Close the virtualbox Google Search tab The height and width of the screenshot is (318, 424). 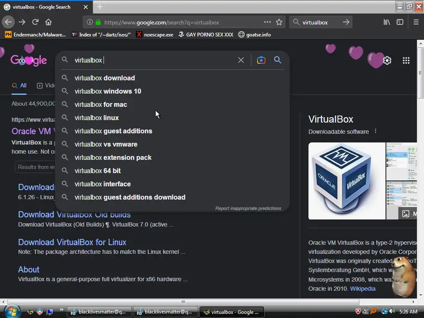click(86, 7)
